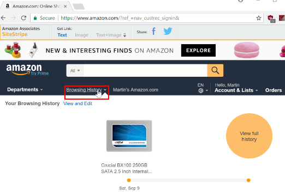
Task: Follow the Try Prime link
Action: (39, 73)
